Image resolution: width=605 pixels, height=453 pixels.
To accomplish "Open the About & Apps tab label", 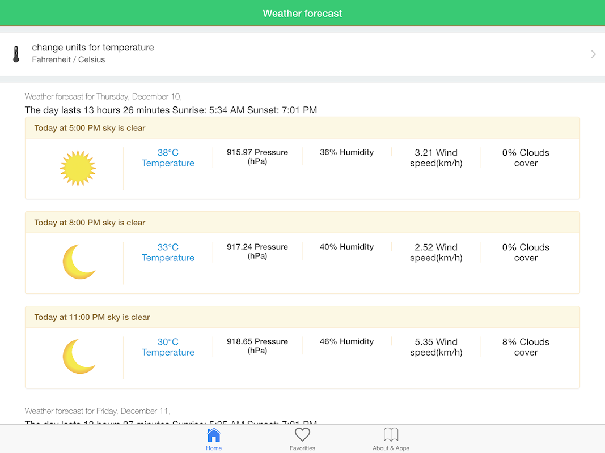I will click(391, 448).
